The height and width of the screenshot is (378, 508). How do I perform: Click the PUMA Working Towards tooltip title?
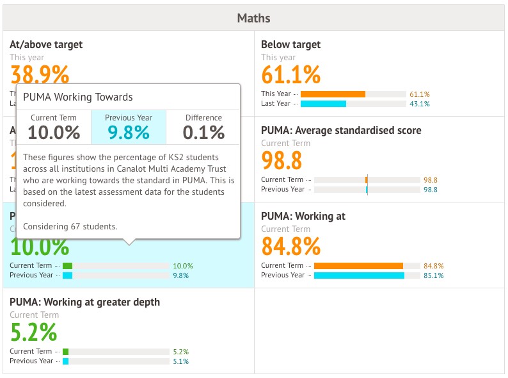(x=78, y=97)
